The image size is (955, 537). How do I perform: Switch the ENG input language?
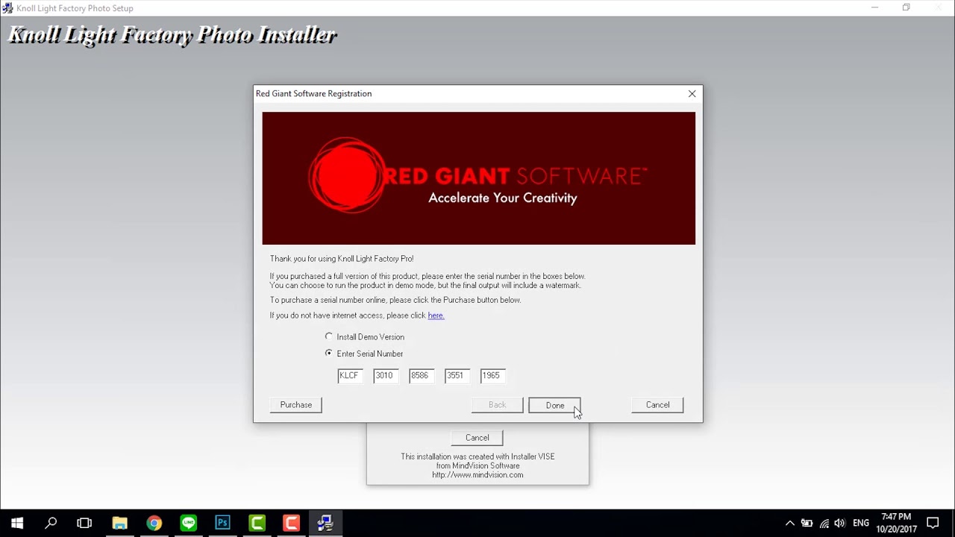click(x=861, y=523)
